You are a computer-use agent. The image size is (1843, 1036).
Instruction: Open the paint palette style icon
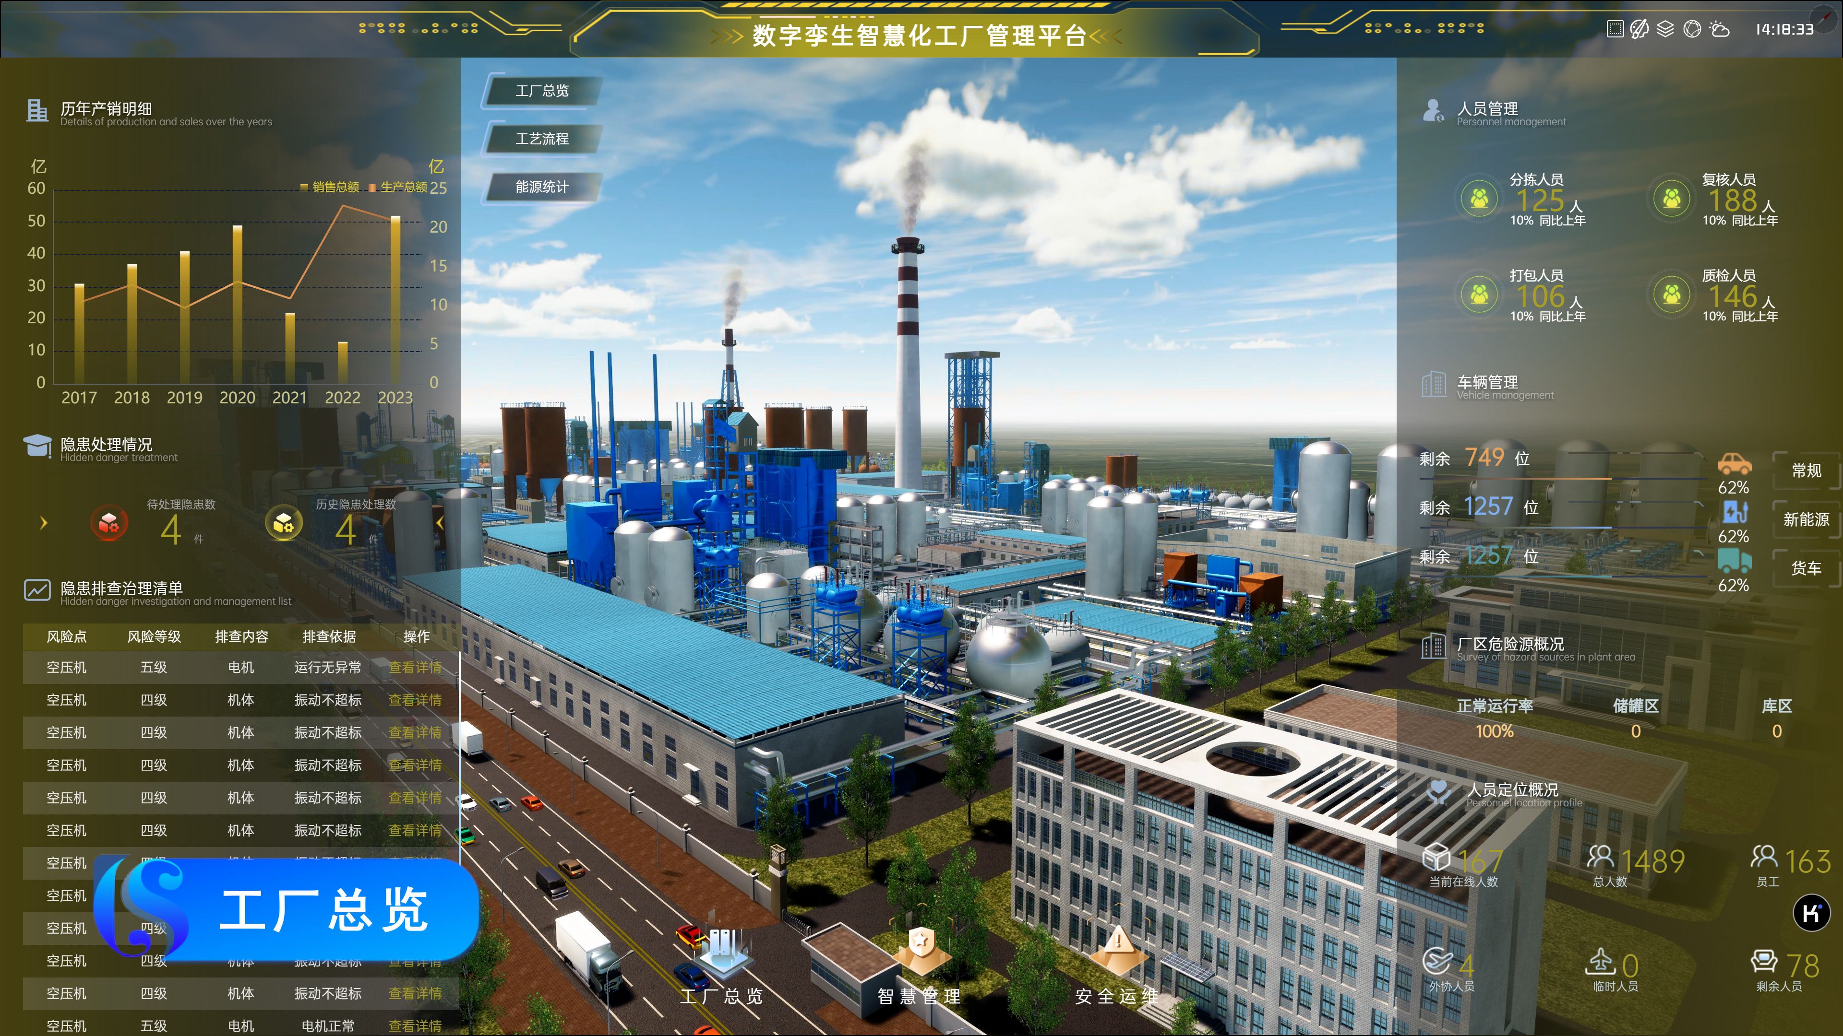coord(1640,29)
